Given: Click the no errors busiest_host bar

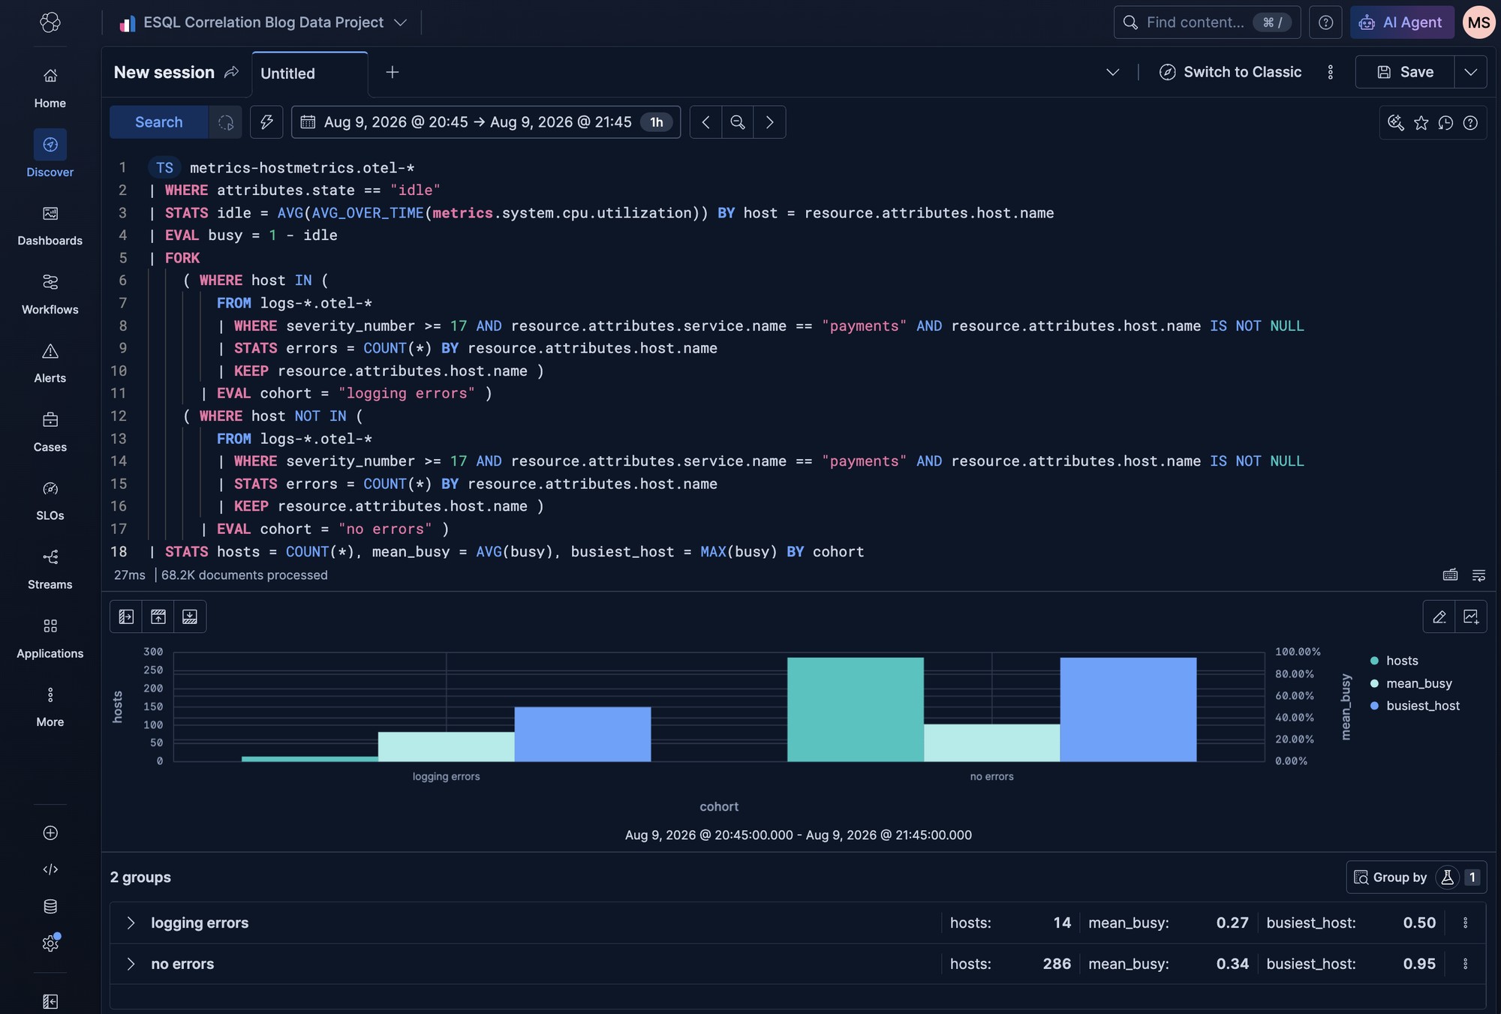Looking at the screenshot, I should (1128, 709).
